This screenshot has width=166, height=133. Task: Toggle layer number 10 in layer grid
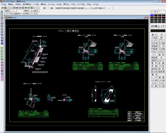coord(160,20)
